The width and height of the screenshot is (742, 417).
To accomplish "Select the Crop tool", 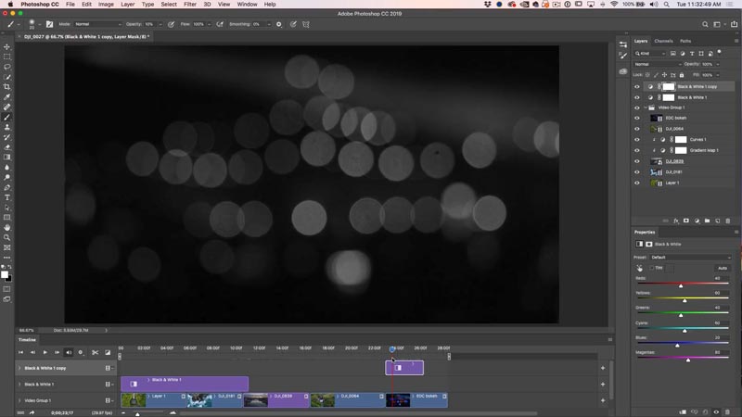I will pos(7,87).
